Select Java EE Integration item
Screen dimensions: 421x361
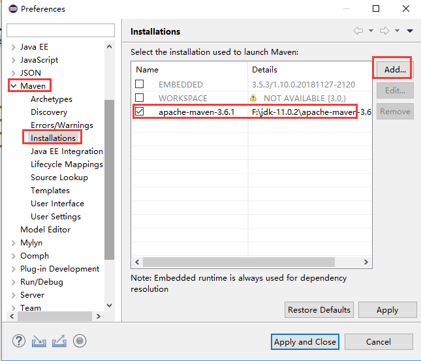67,151
